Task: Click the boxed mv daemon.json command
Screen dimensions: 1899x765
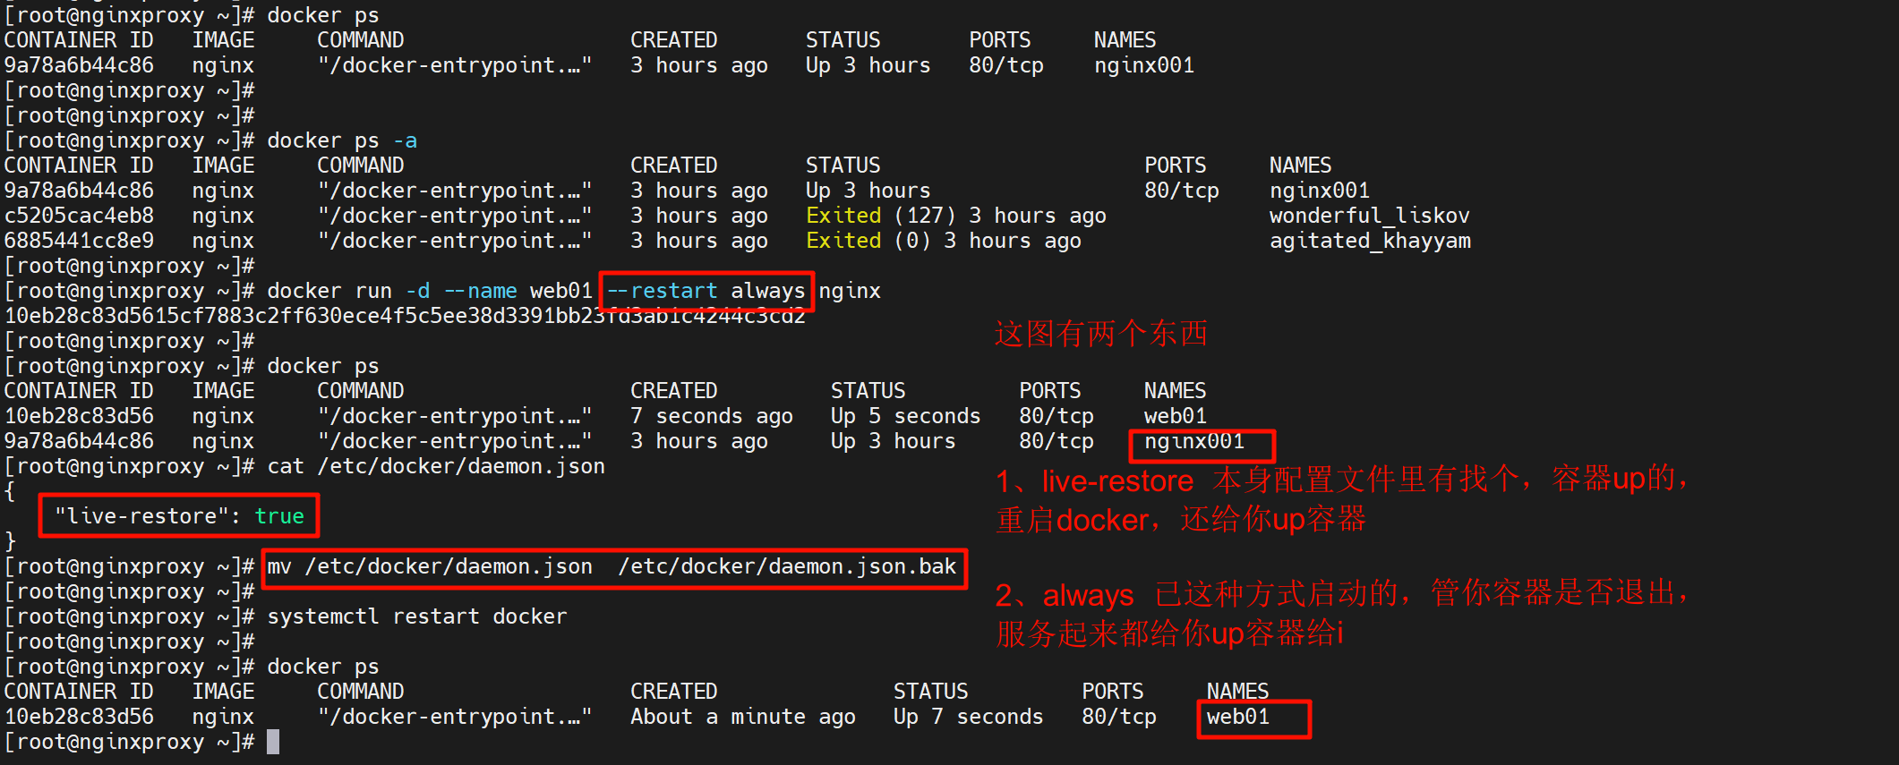Action: pyautogui.click(x=613, y=567)
